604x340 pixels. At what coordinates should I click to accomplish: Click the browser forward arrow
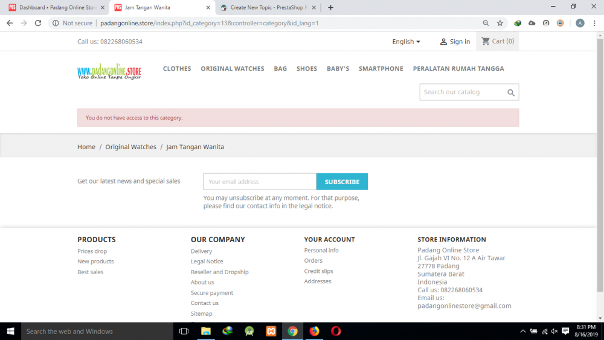pyautogui.click(x=24, y=23)
